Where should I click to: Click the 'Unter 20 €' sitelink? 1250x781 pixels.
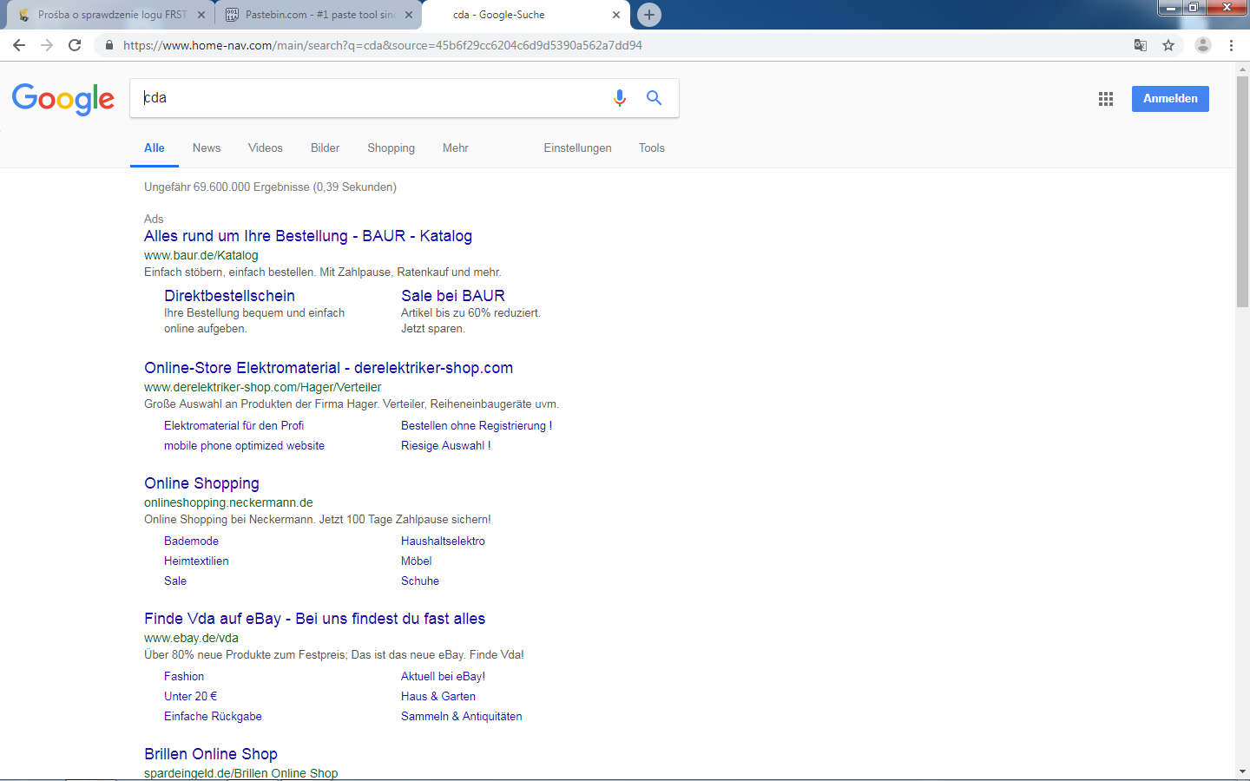pyautogui.click(x=191, y=696)
